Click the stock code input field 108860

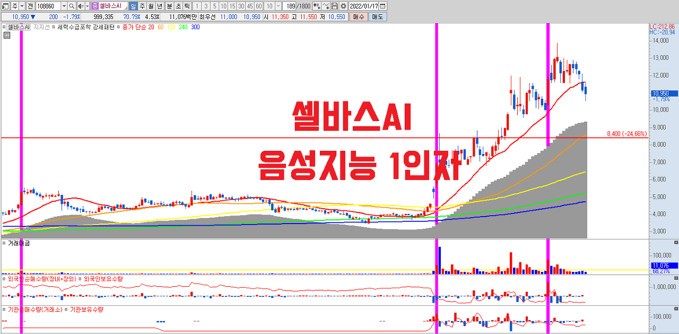[48, 6]
